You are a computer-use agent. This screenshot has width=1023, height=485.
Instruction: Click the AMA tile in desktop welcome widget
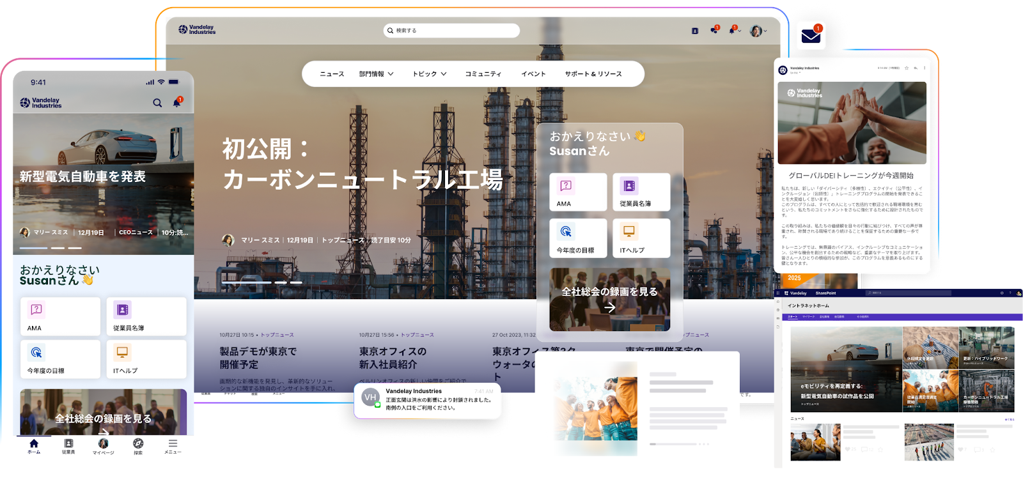(578, 192)
